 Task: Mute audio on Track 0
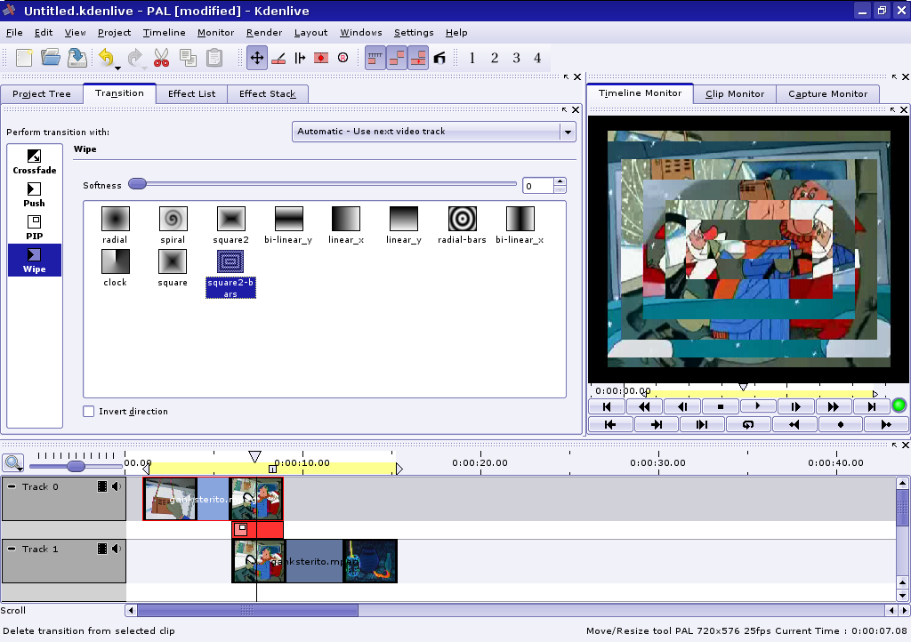point(117,486)
